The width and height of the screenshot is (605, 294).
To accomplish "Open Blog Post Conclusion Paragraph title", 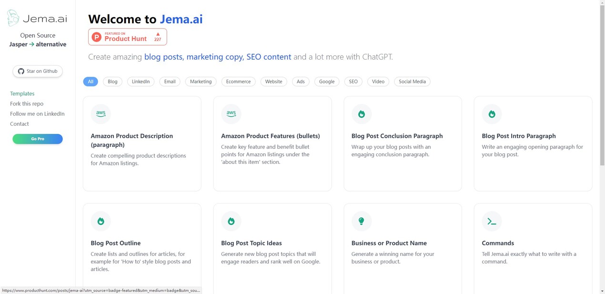I will (397, 136).
